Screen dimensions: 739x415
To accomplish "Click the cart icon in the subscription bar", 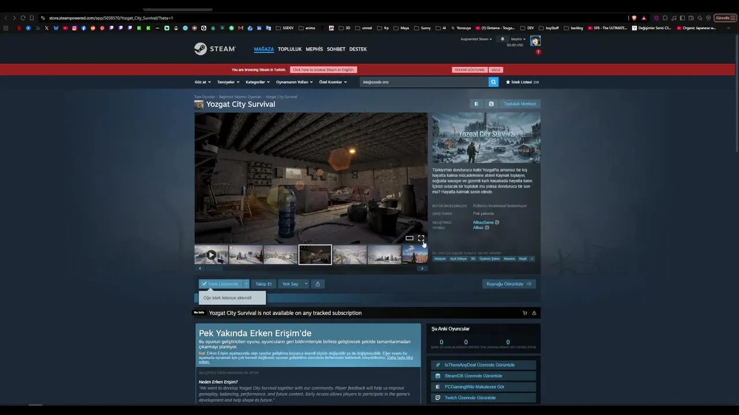I will tap(525, 313).
